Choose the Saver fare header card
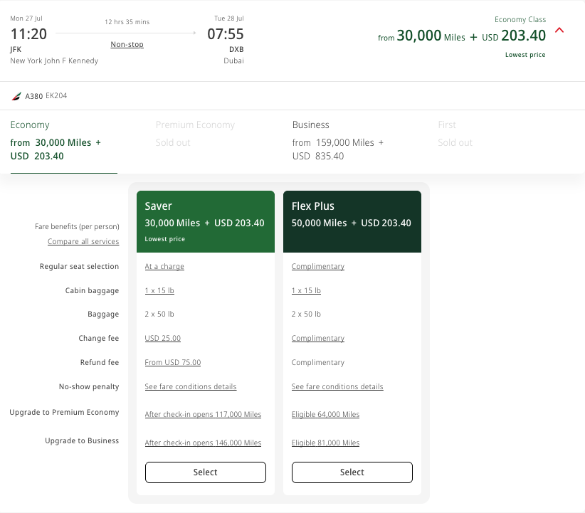This screenshot has width=585, height=513. pos(206,221)
